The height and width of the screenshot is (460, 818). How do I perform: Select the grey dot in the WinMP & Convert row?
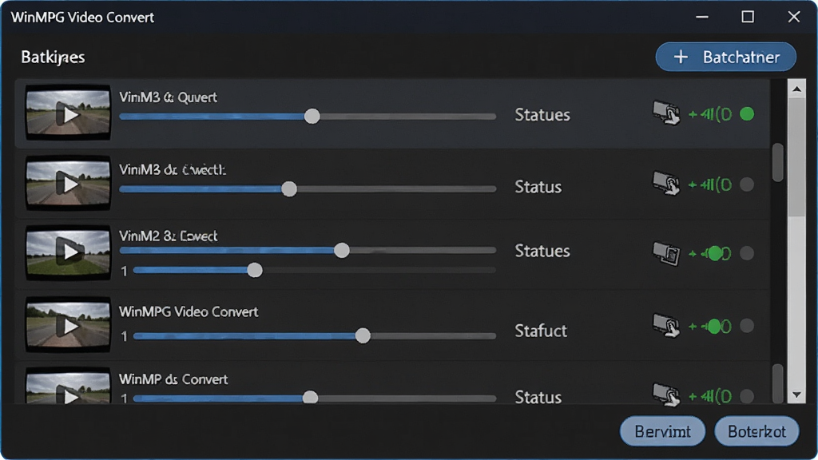pos(747,396)
